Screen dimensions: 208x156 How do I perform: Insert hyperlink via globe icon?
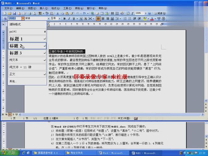(x=92, y=13)
